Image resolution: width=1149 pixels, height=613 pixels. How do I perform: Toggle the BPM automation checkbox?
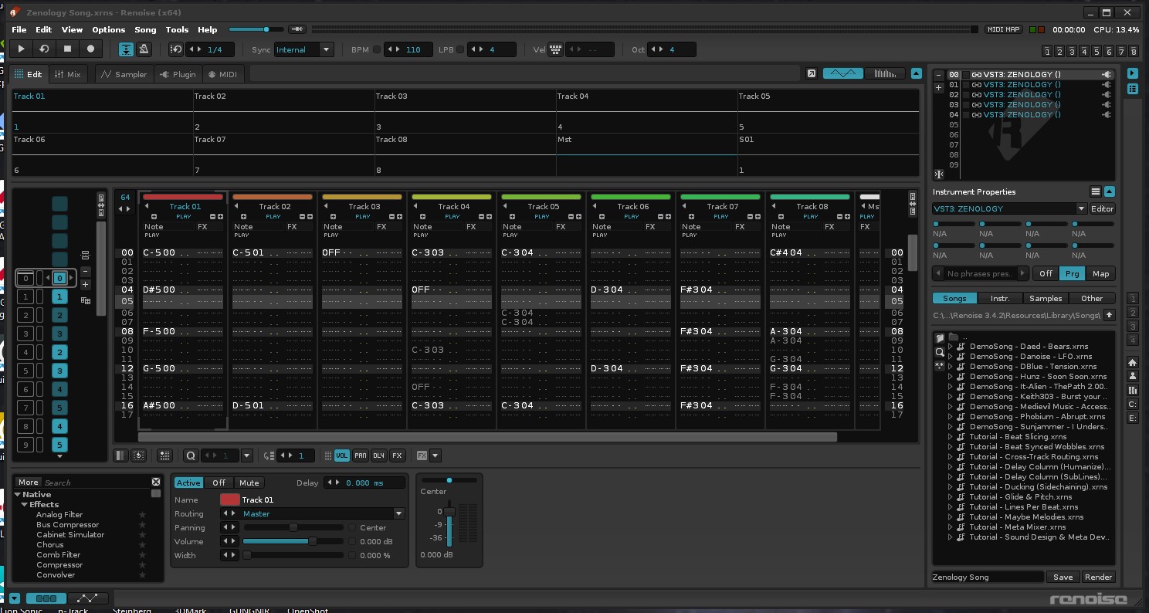click(x=377, y=49)
